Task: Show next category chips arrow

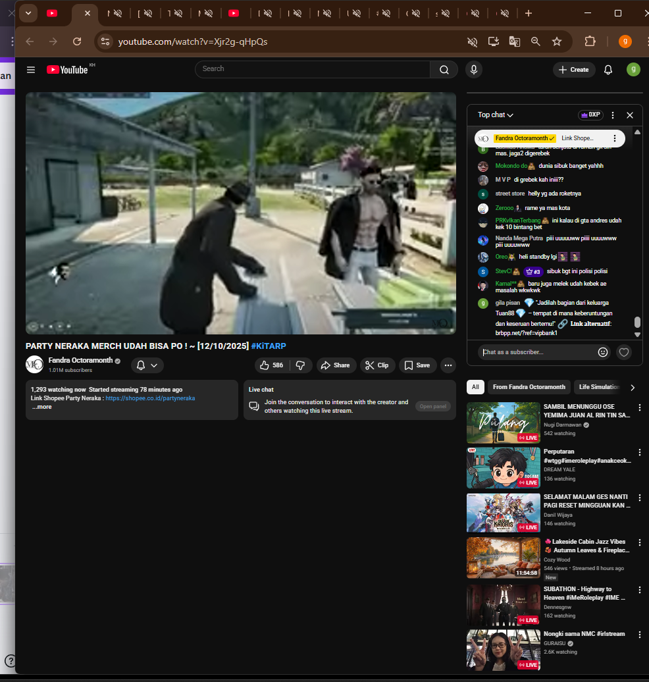Action: coord(633,387)
